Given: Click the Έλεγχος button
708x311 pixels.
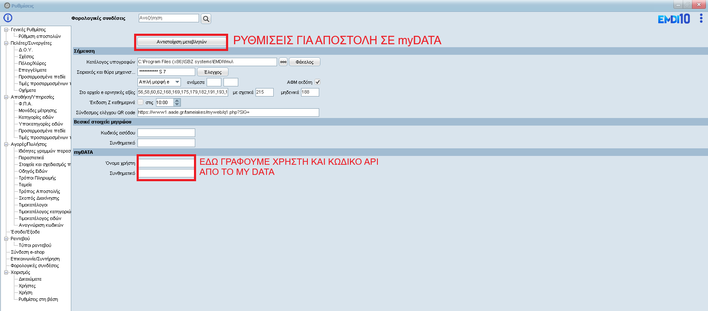Looking at the screenshot, I should click(x=213, y=72).
